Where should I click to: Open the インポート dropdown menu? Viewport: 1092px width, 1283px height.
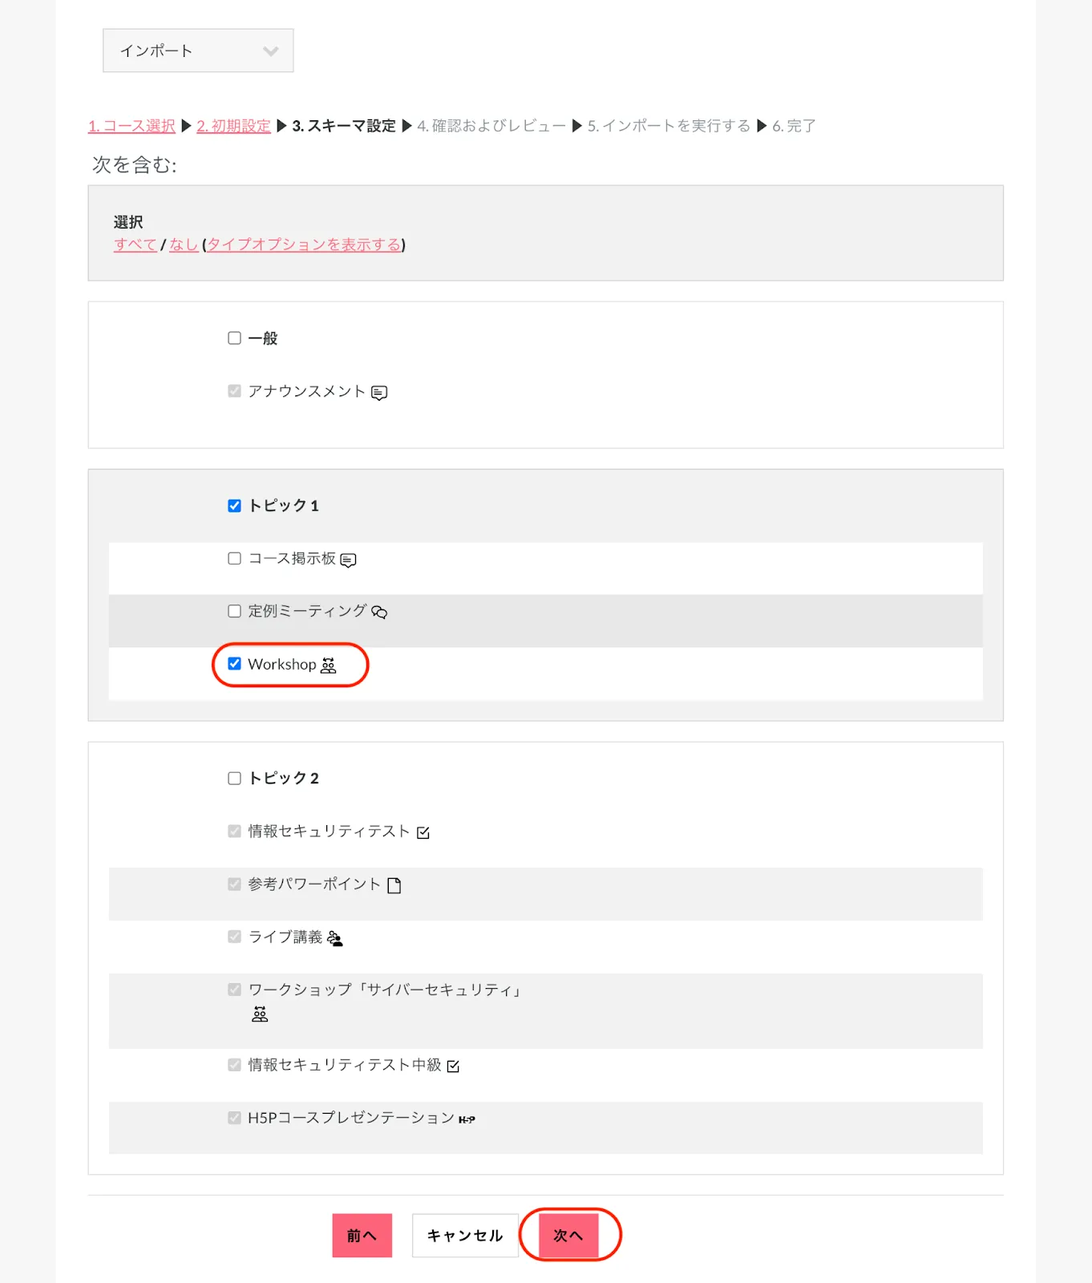pyautogui.click(x=198, y=51)
